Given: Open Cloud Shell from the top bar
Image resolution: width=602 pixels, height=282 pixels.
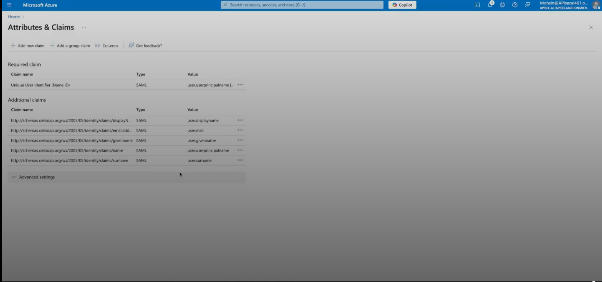Looking at the screenshot, I should click(x=477, y=5).
